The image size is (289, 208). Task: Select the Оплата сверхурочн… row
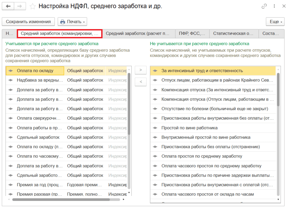point(40,119)
